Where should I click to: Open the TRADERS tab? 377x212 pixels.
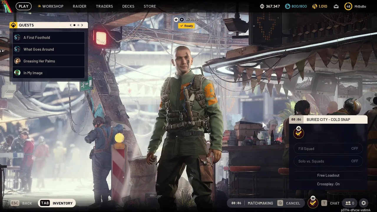(104, 6)
